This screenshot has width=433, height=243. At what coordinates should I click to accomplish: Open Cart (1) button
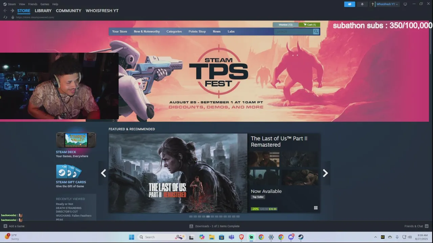pos(310,25)
